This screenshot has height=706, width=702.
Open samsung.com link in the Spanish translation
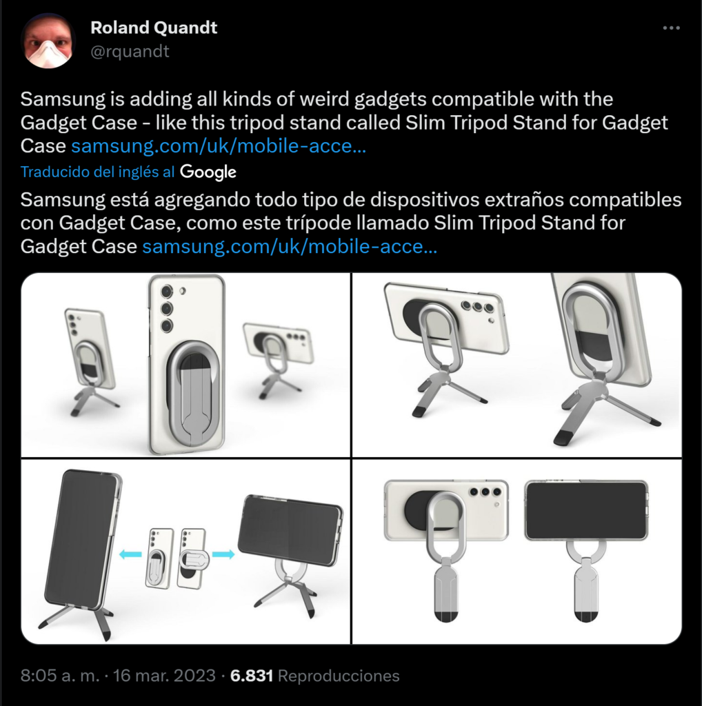290,246
